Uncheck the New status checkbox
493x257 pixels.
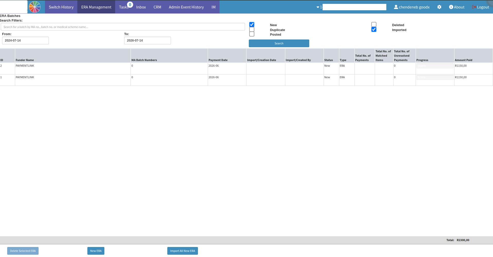coord(252,25)
